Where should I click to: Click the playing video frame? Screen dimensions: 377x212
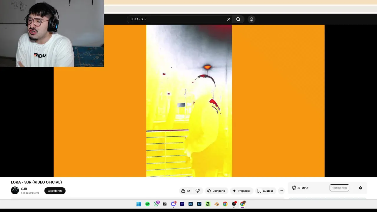[189, 101]
